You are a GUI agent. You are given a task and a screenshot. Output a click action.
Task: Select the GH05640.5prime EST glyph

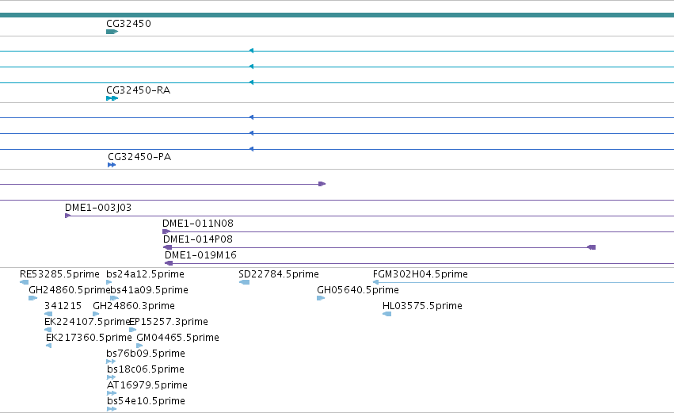pyautogui.click(x=321, y=298)
